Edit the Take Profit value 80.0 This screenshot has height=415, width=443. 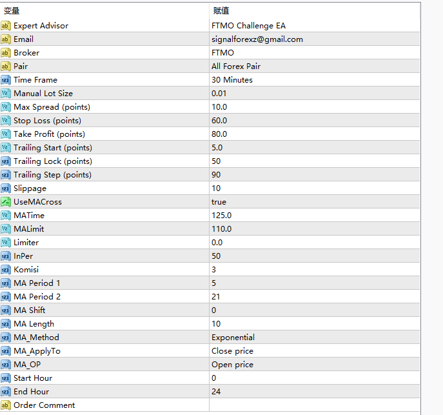tap(219, 134)
